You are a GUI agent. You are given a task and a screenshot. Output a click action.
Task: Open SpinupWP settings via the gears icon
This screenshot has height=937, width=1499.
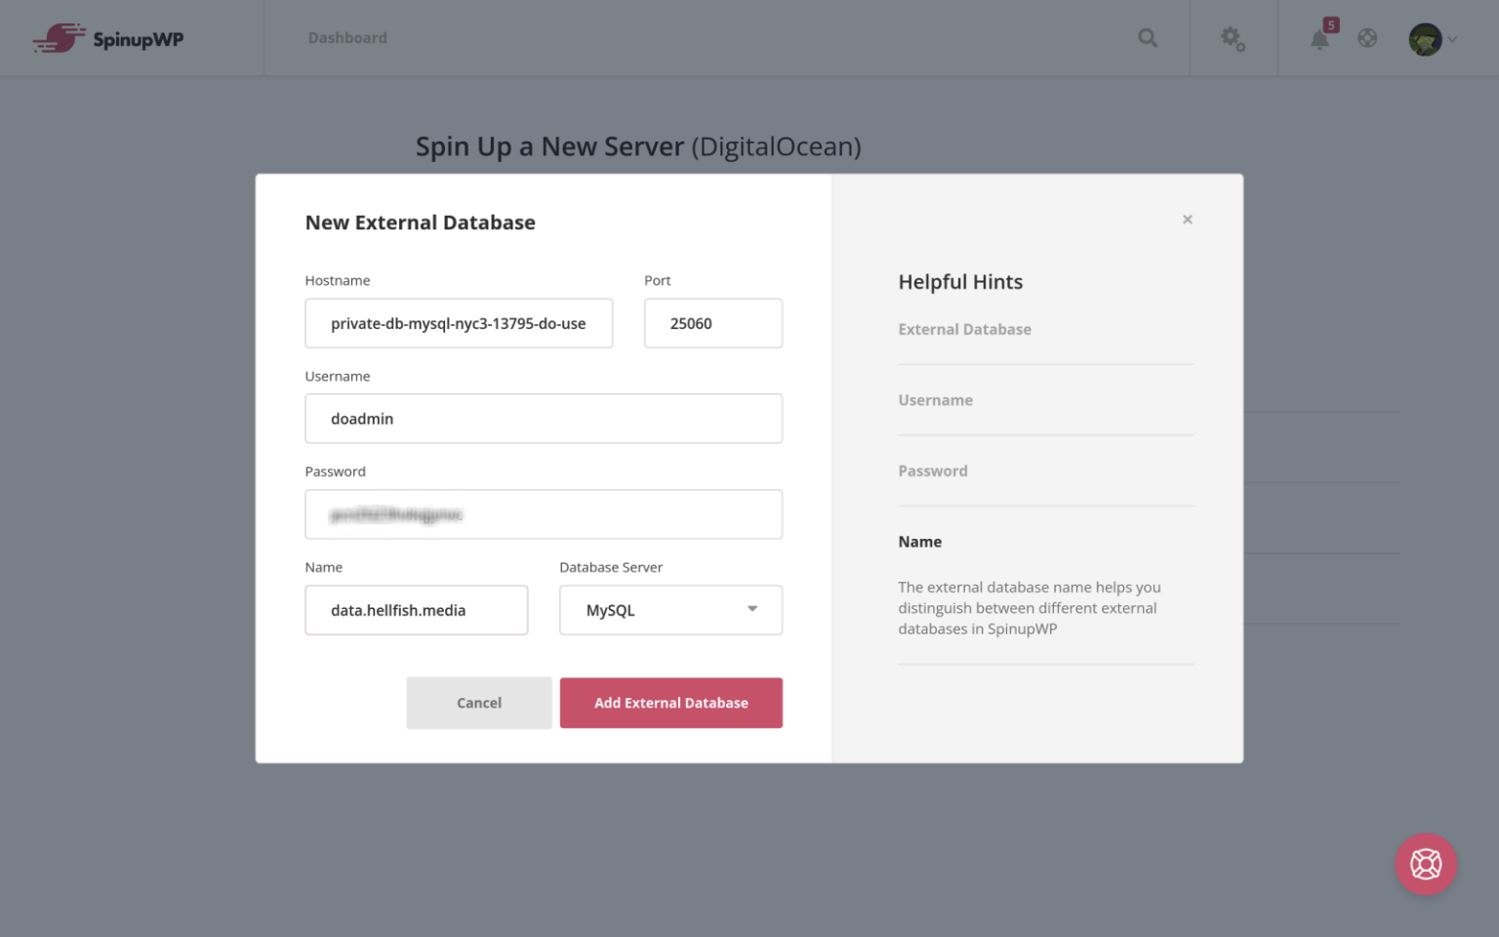(x=1233, y=38)
